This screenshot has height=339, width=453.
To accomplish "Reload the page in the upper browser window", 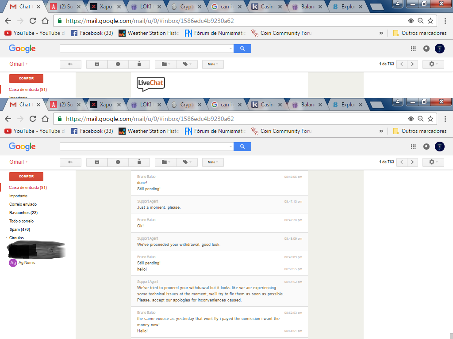I will coord(33,21).
